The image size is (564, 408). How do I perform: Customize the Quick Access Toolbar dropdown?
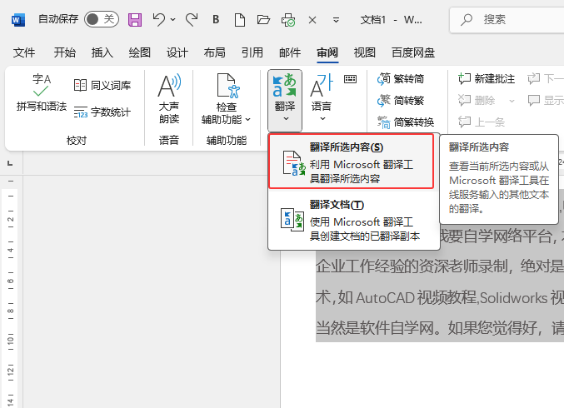coord(336,20)
